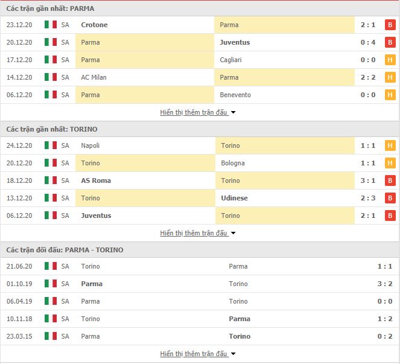Open the 'Hiển thị thêm trận đấu' link under head-to-head
The width and height of the screenshot is (400, 364).
[194, 354]
